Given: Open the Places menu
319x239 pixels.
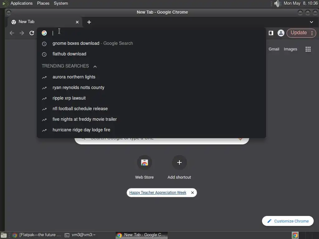Looking at the screenshot, I should [43, 3].
